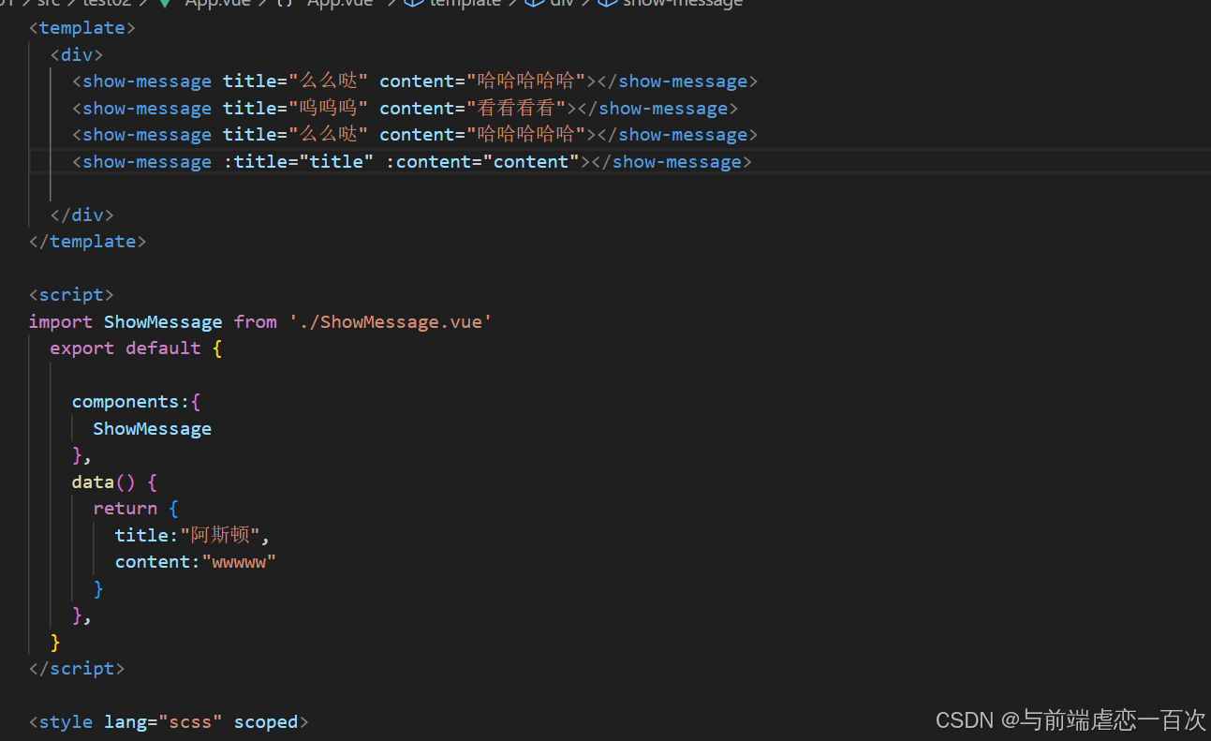Image resolution: width=1211 pixels, height=741 pixels.
Task: Click the './ShowMessage.vue' path string
Action: tap(391, 322)
